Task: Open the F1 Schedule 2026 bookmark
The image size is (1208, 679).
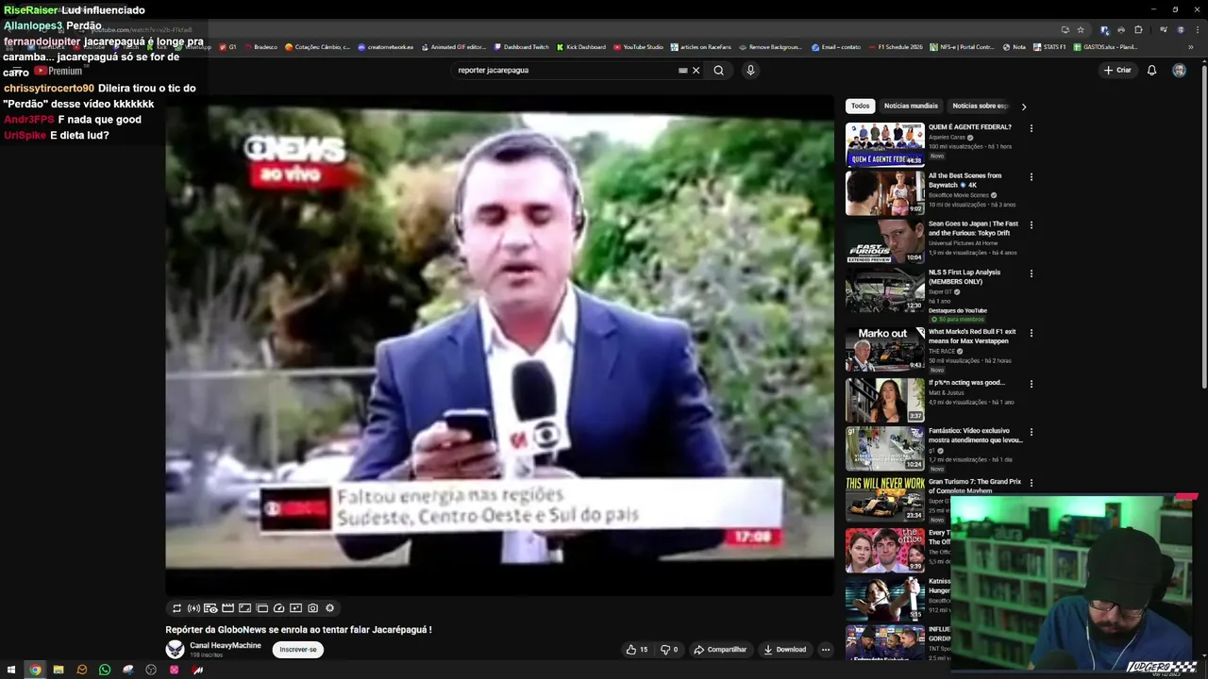Action: point(896,46)
